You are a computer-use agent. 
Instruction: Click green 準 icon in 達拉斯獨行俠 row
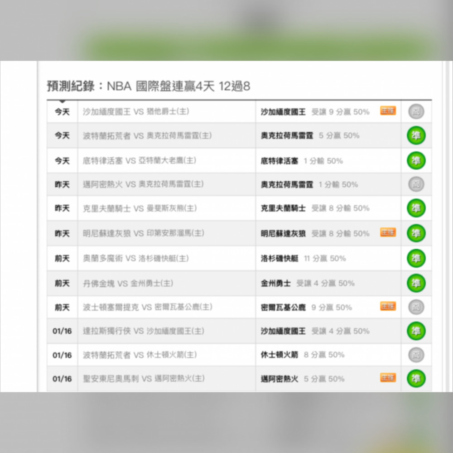pos(416,331)
